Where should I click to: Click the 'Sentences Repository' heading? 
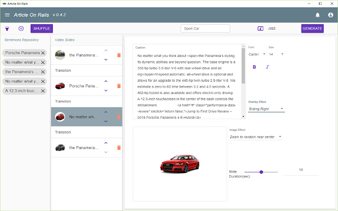(x=22, y=40)
